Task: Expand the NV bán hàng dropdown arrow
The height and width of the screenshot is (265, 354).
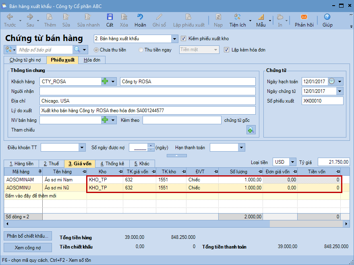Action: pyautogui.click(x=113, y=120)
